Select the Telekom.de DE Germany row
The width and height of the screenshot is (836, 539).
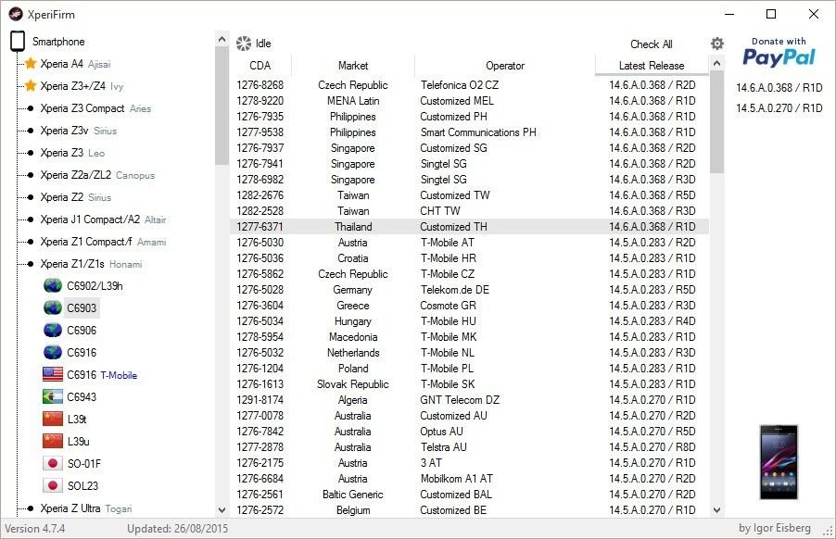click(x=469, y=290)
